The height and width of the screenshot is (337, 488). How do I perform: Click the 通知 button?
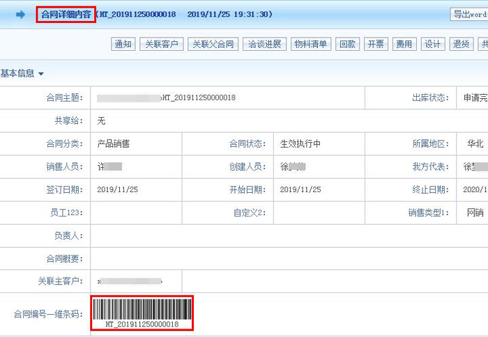pos(123,45)
